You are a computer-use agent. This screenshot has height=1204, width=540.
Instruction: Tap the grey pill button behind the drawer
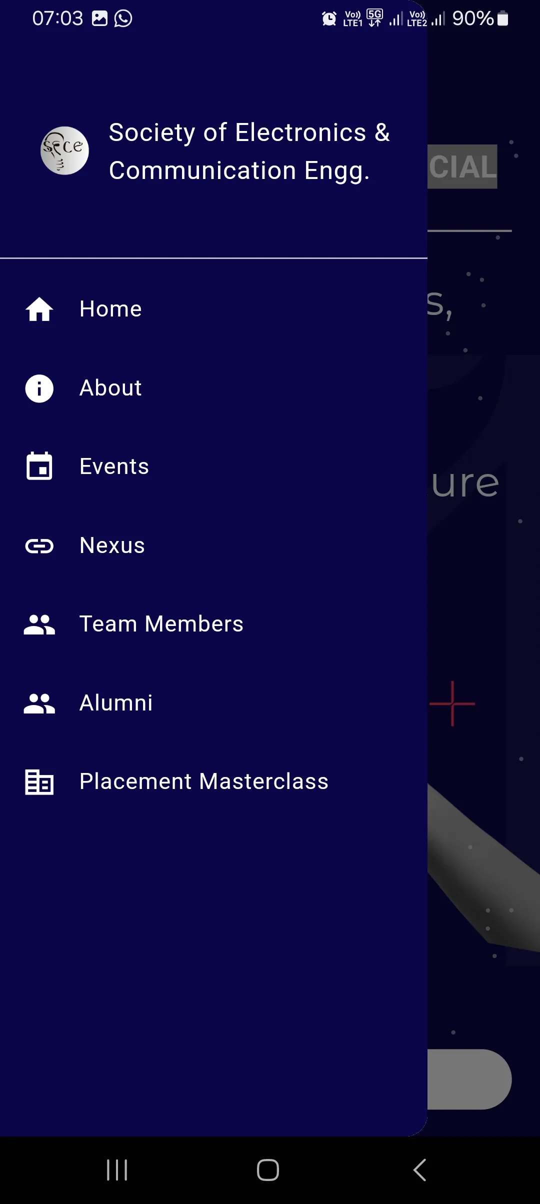click(469, 1079)
